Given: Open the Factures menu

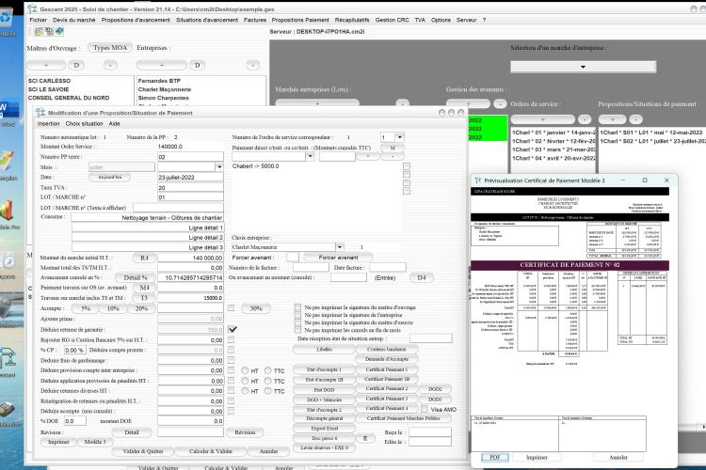Looking at the screenshot, I should click(x=255, y=20).
